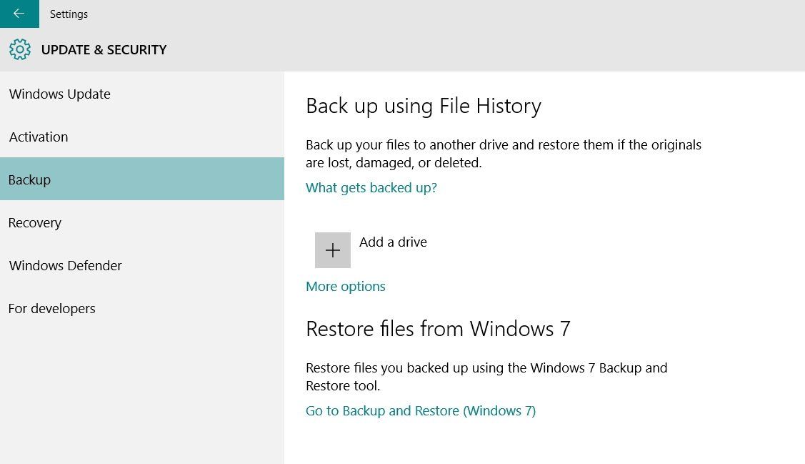Open the Recovery section
805x464 pixels.
[x=141, y=222]
